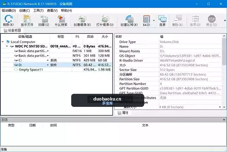Close the Log (日志) panel

tap(224, 120)
